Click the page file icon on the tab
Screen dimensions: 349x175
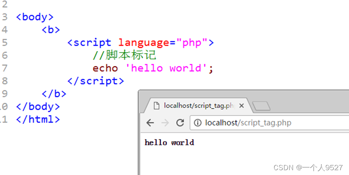(x=157, y=106)
